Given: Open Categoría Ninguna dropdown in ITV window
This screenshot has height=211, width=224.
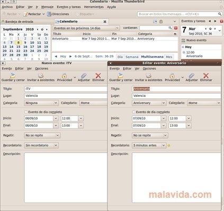Looking at the screenshot, I should tap(41, 103).
